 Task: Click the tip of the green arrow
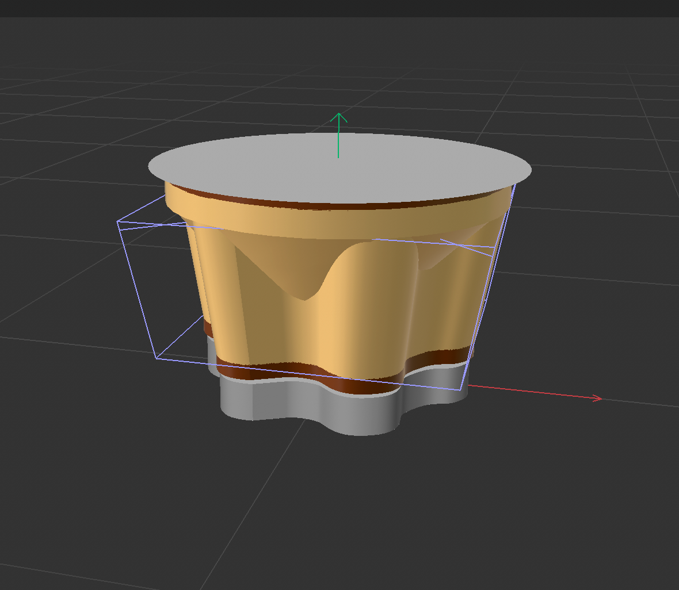pyautogui.click(x=338, y=115)
